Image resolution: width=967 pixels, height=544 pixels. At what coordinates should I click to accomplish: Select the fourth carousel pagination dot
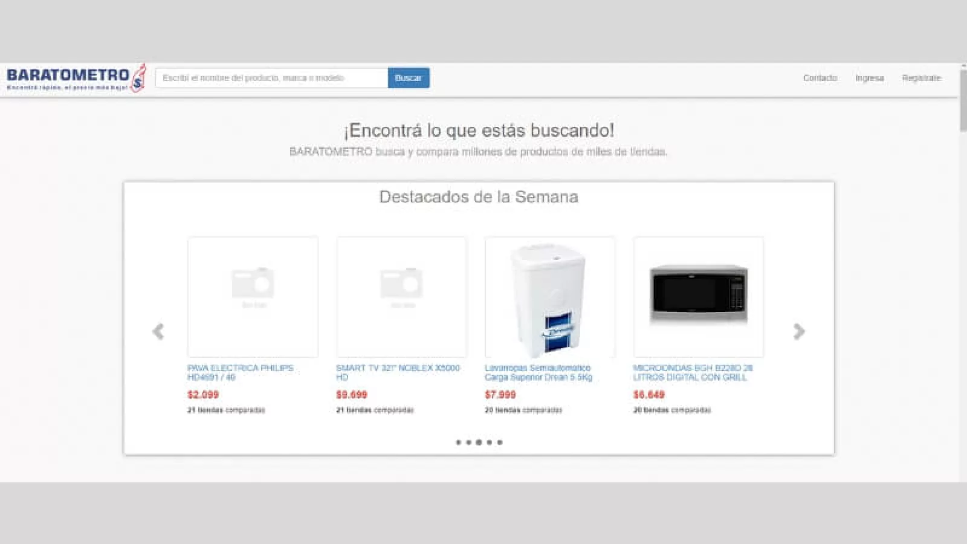click(490, 442)
